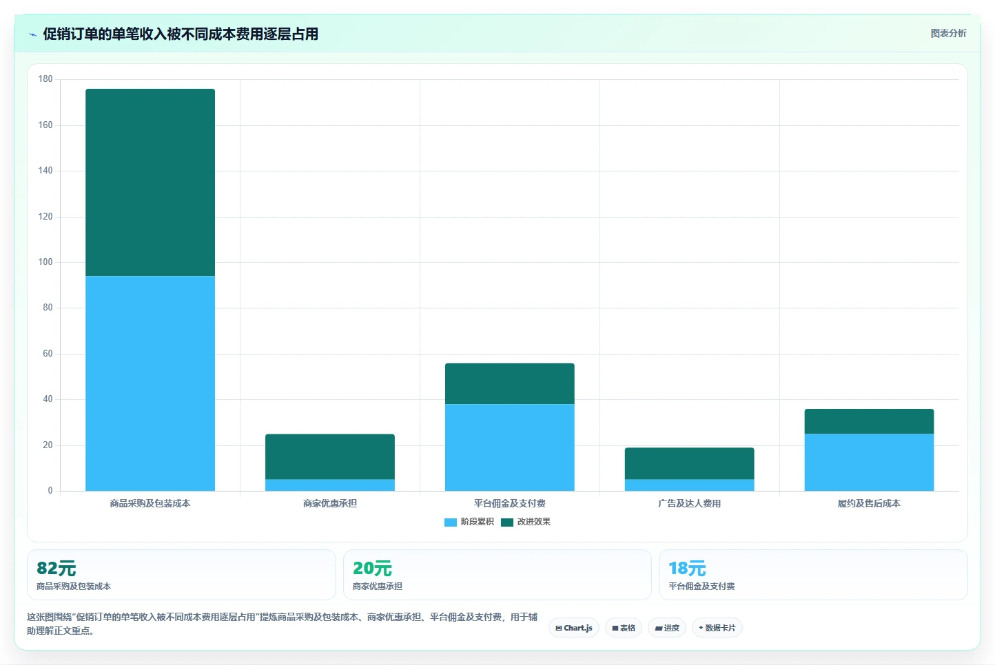Image resolution: width=995 pixels, height=665 pixels.
Task: Click the description paragraph starting 这张图围绕
Action: [x=282, y=624]
